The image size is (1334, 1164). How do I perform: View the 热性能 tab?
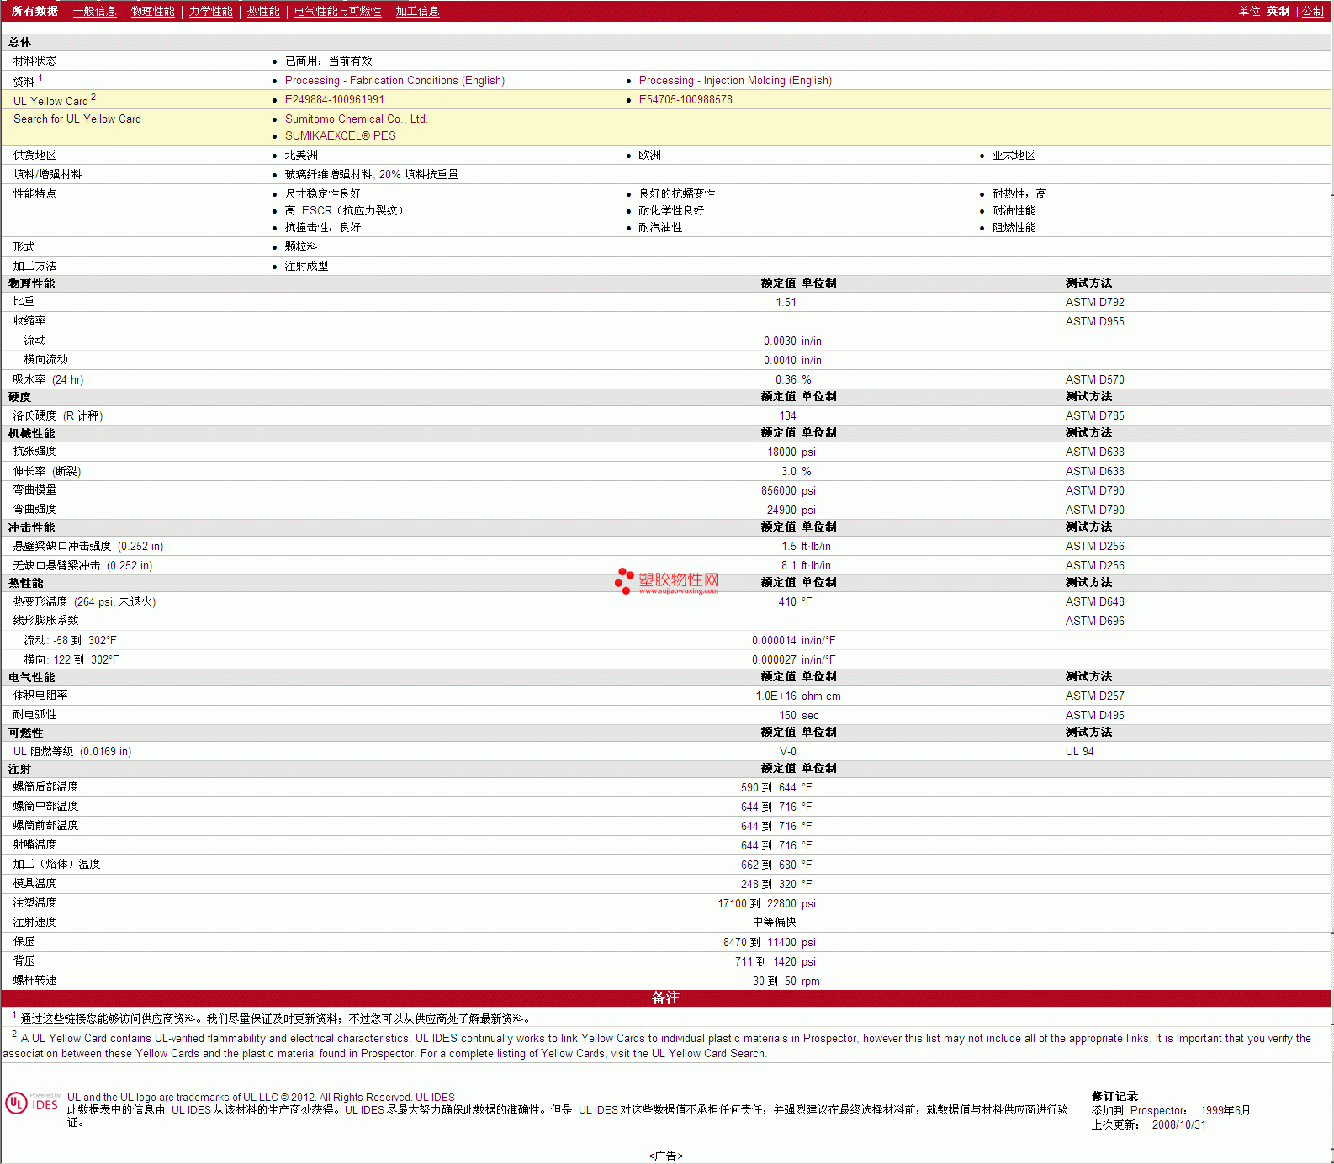(263, 11)
